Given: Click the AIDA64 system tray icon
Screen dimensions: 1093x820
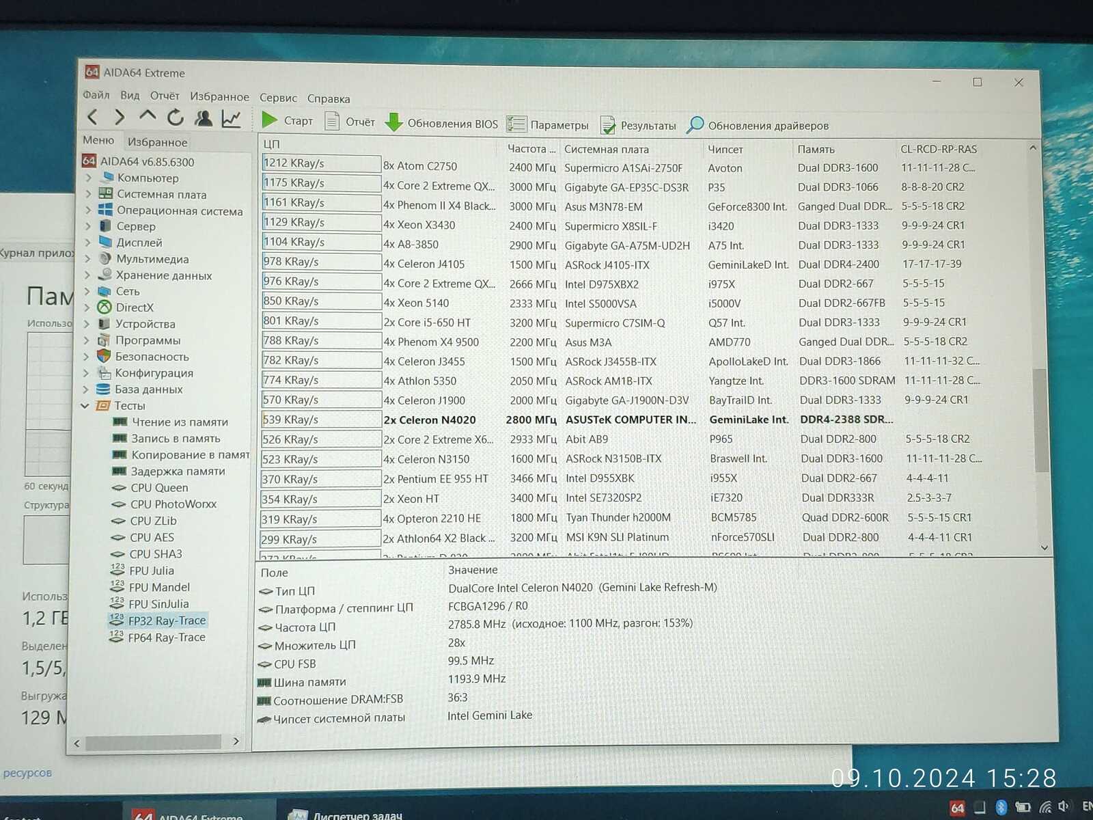Looking at the screenshot, I should [x=958, y=808].
